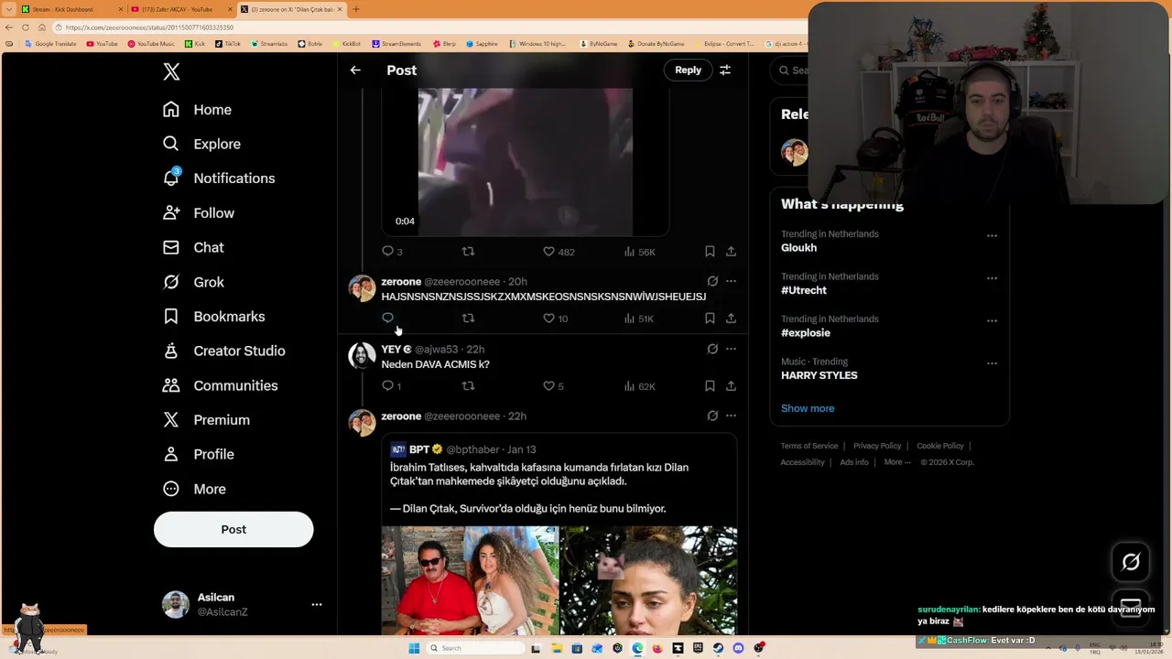This screenshot has height=659, width=1172.
Task: Open more options for #Utrecht trend
Action: point(992,278)
